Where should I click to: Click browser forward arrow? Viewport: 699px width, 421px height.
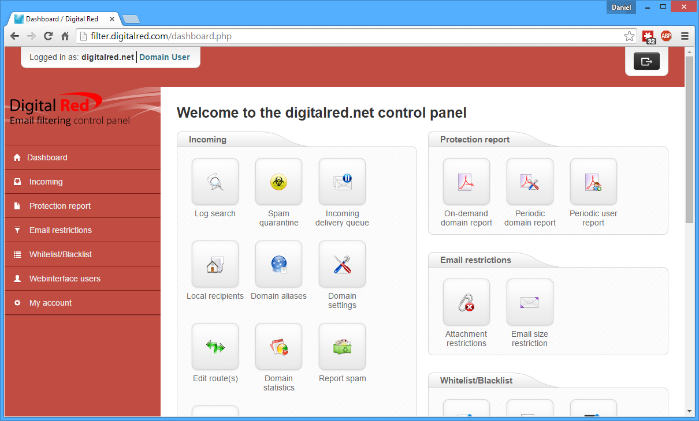click(x=32, y=36)
